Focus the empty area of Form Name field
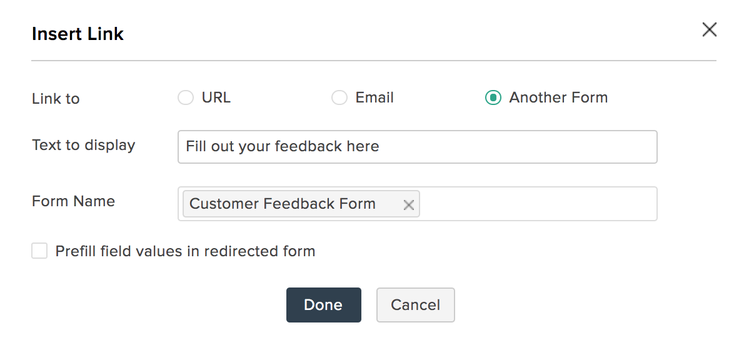This screenshot has height=345, width=749. tap(538, 204)
